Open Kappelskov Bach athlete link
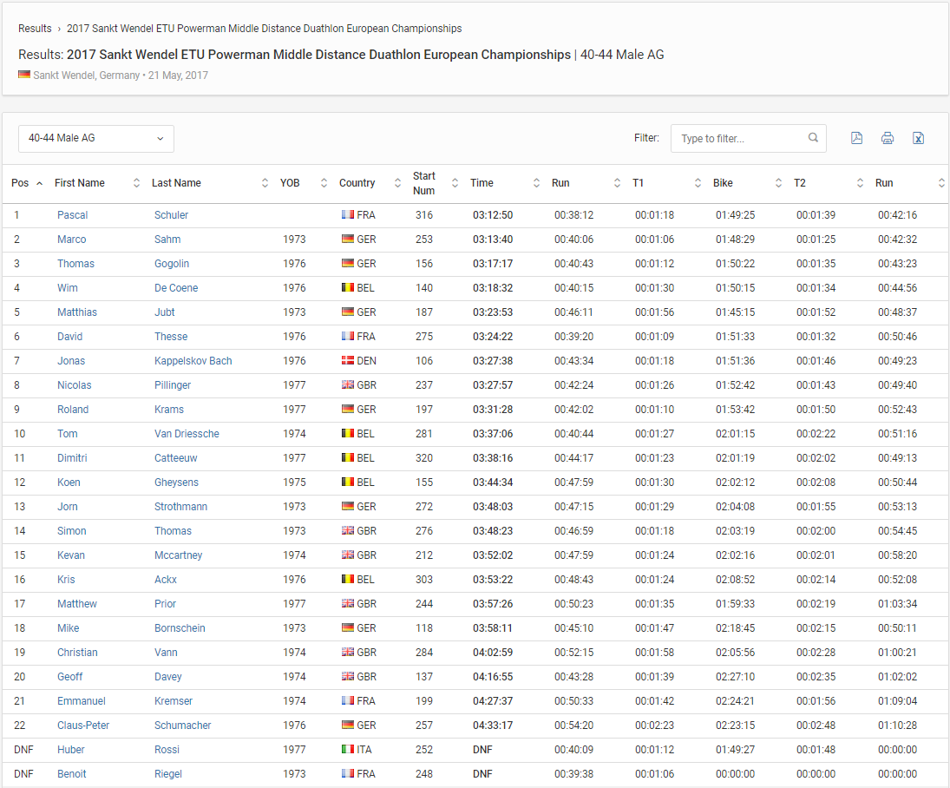 193,361
